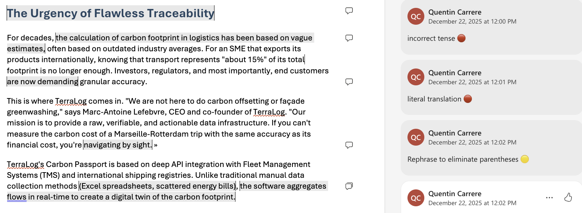Open comment balloon next to 'navigating by sight'
The height and width of the screenshot is (213, 582).
point(349,145)
